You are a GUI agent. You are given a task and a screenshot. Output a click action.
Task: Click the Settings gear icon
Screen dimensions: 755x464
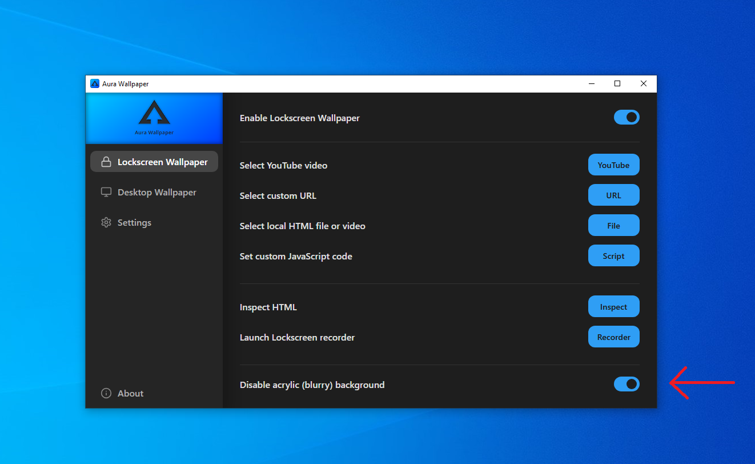point(106,223)
